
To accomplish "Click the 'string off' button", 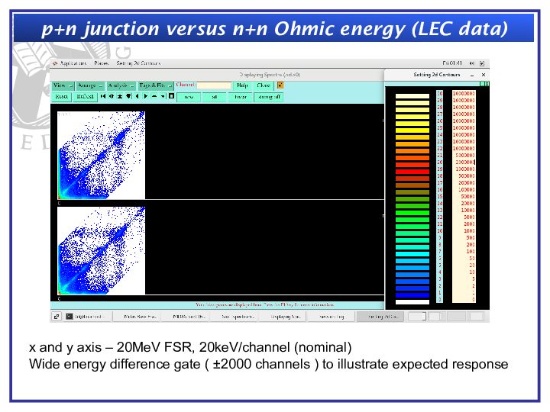I will coord(269,97).
